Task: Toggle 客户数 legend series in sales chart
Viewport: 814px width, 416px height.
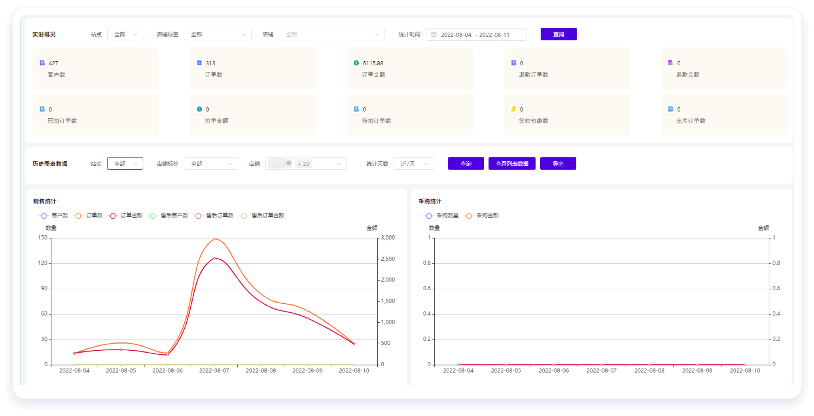Action: pos(53,216)
